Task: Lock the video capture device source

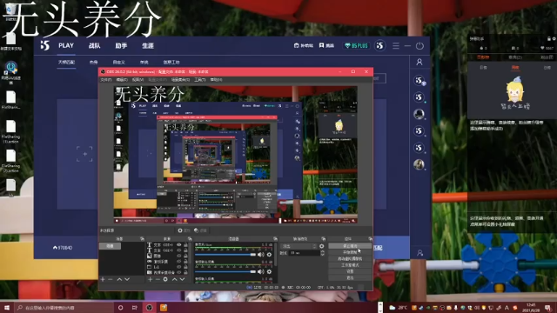Action: (x=185, y=272)
